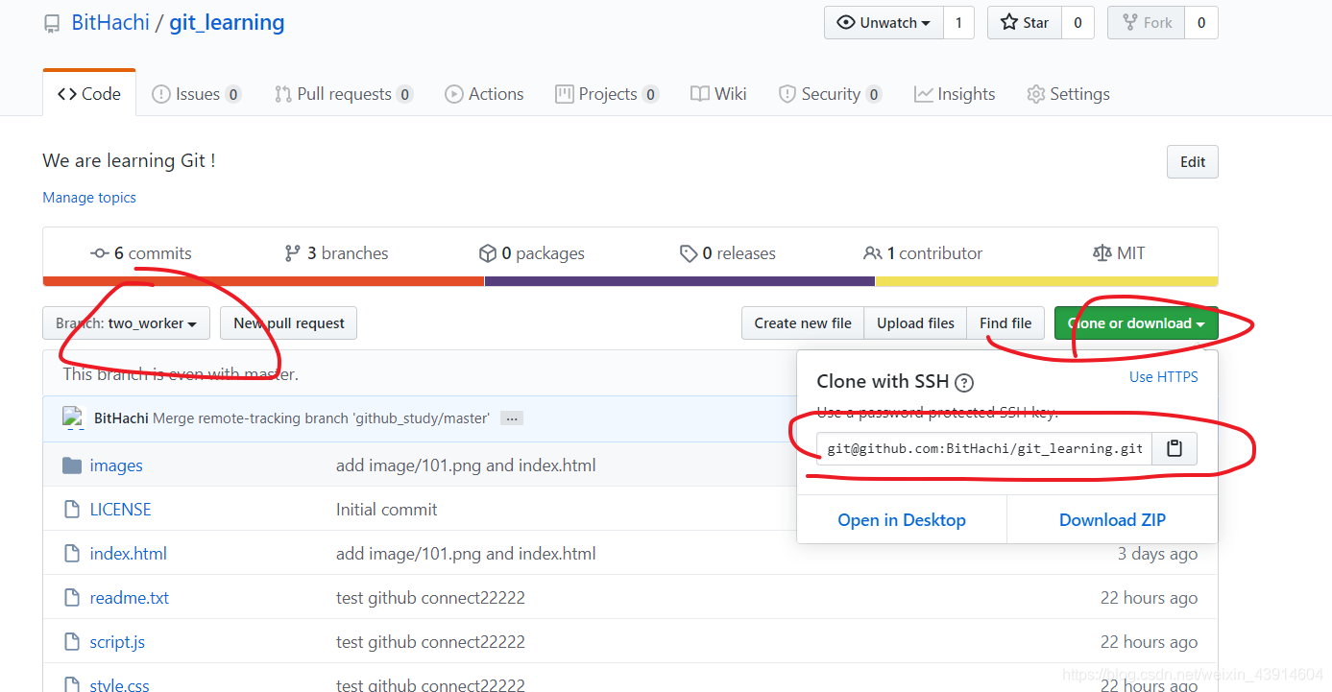1332x692 pixels.
Task: Open the Branch: two_worker dropdown
Action: [x=126, y=323]
